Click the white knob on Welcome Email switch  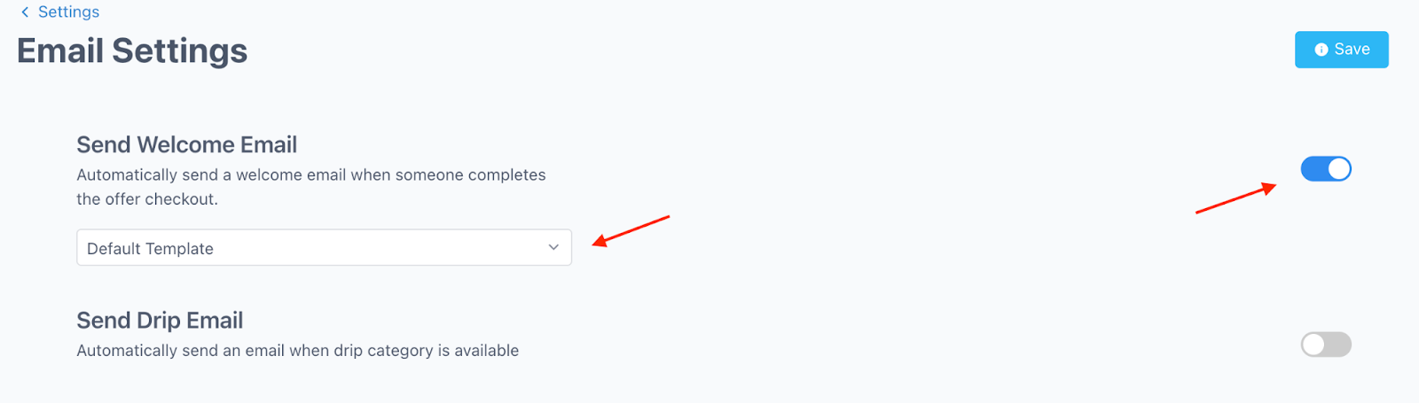coord(1338,168)
